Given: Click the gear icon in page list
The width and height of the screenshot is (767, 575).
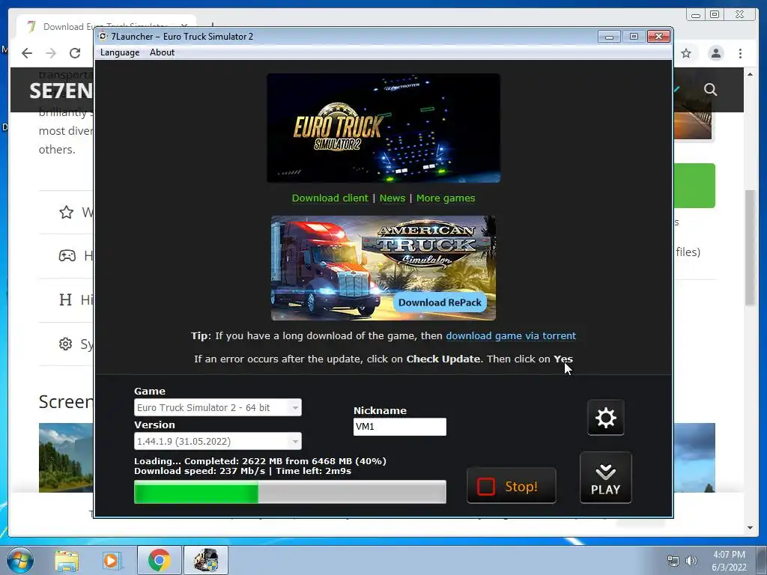Looking at the screenshot, I should (x=66, y=344).
